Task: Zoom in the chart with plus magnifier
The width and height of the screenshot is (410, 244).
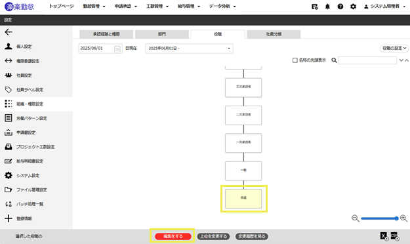Action: click(403, 218)
